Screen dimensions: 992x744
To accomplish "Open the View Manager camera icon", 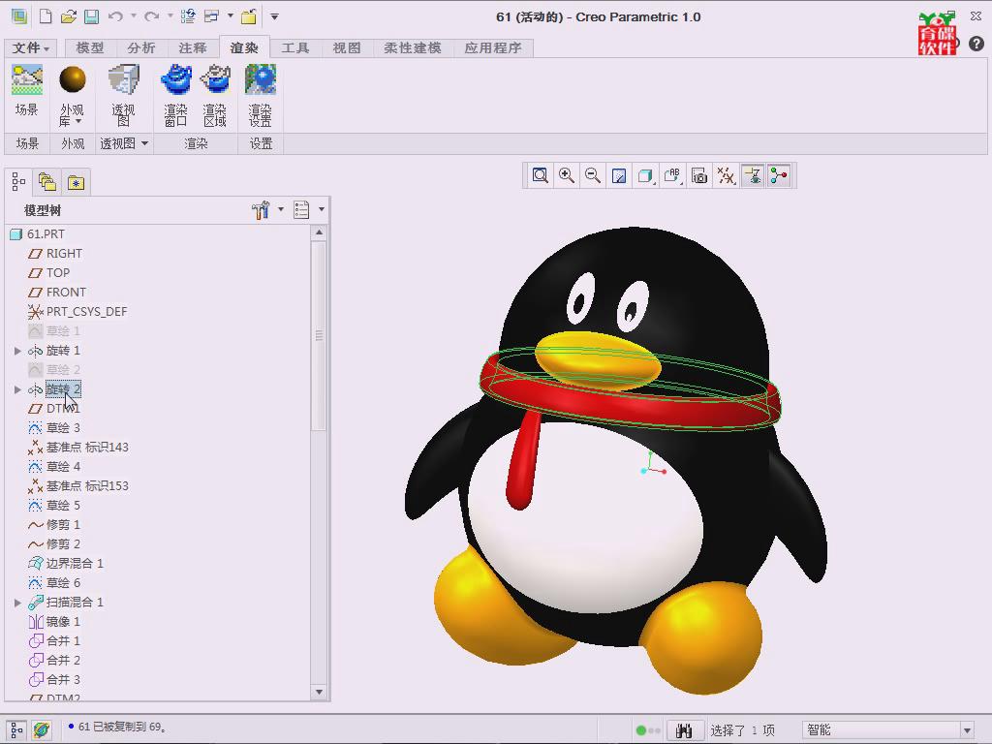I will coord(699,176).
